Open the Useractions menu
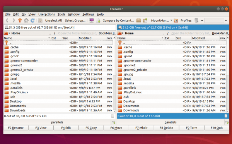Screen dimensions: 232x144 (47, 14)
